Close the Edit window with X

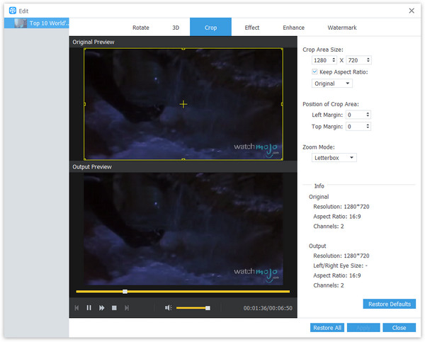pos(412,11)
